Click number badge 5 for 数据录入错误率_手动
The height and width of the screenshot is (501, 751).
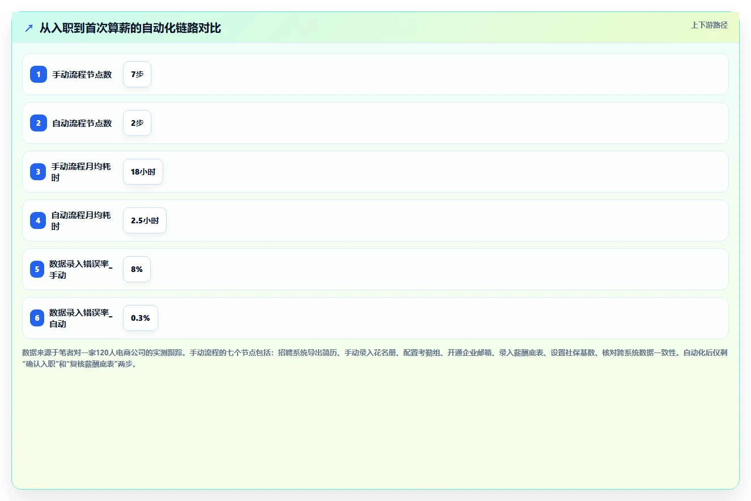pyautogui.click(x=37, y=269)
